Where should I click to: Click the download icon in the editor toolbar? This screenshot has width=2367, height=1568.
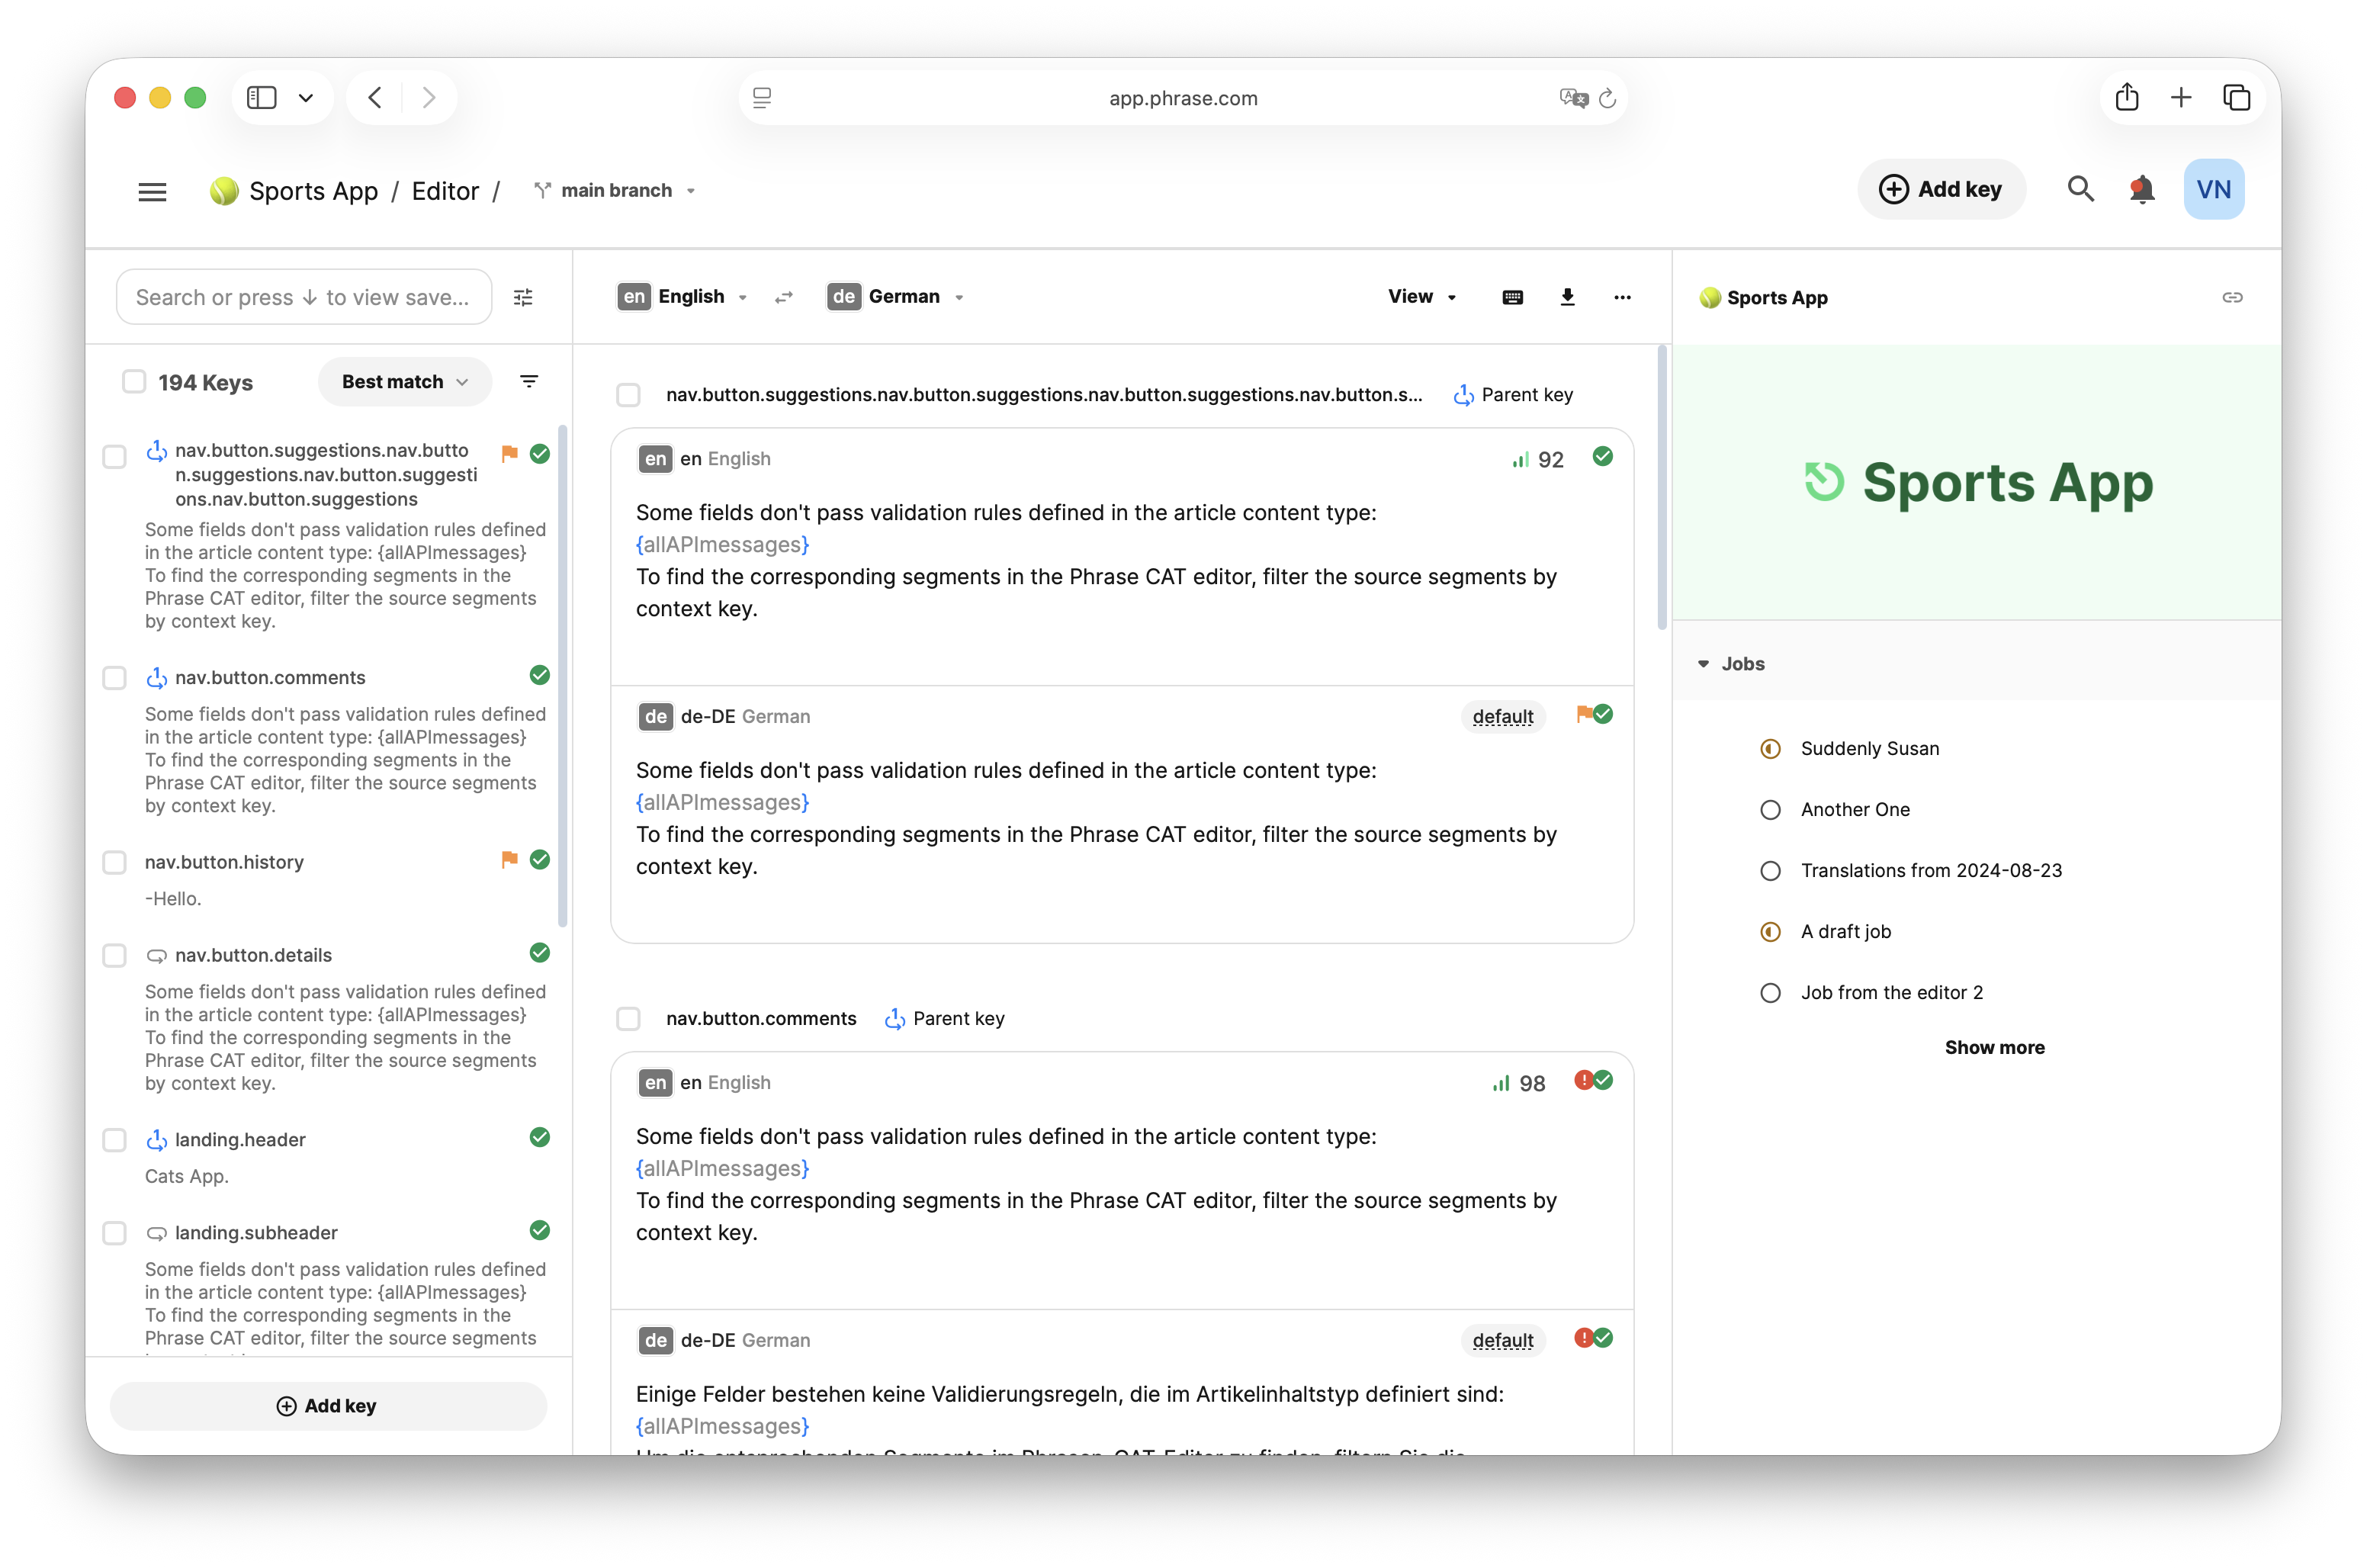[1567, 297]
